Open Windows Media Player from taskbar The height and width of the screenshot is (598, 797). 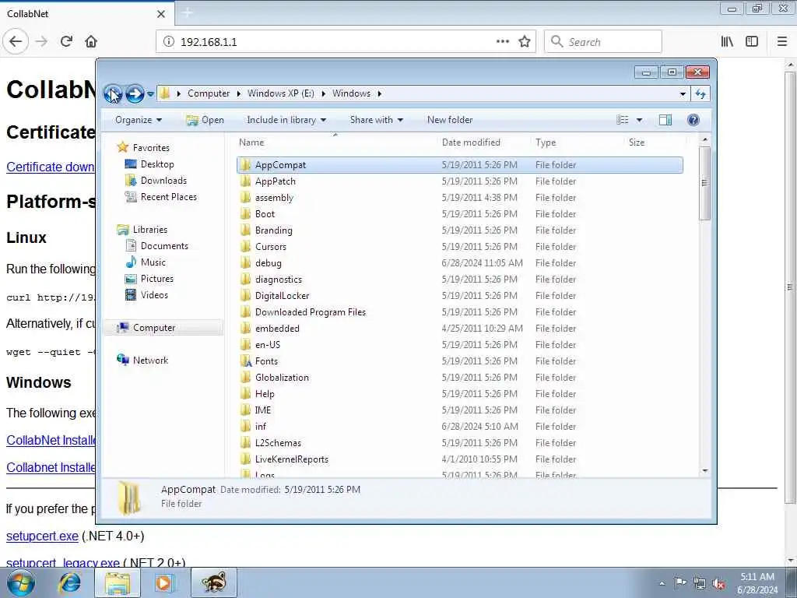tap(163, 582)
